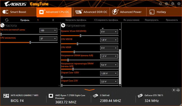The width and height of the screenshot is (182, 106).
Task: Open the hardware monitor waveform icon
Action: (x=178, y=90)
